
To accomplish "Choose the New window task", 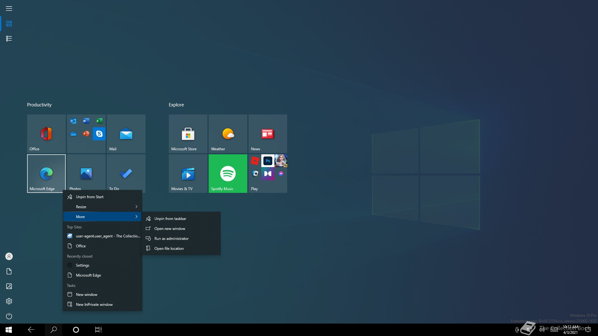I will tap(102, 295).
